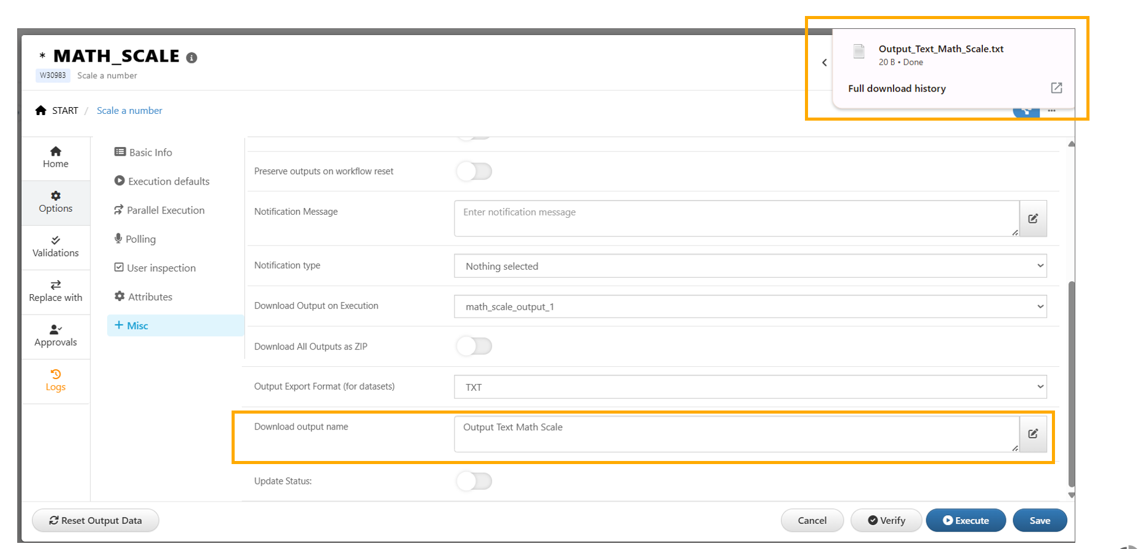Expand the Notification type dropdown

[750, 266]
